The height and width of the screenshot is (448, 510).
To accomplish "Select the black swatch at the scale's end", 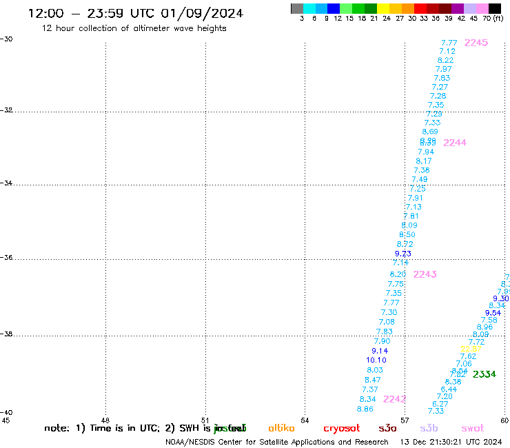I will click(495, 8).
